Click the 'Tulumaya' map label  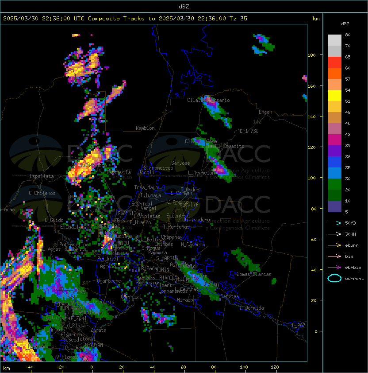151,195
